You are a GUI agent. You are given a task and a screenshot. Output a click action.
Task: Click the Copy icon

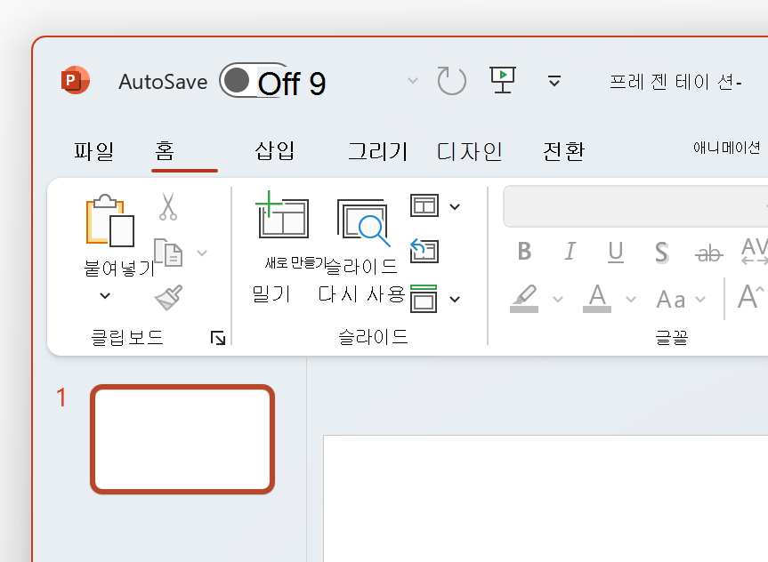tap(168, 253)
